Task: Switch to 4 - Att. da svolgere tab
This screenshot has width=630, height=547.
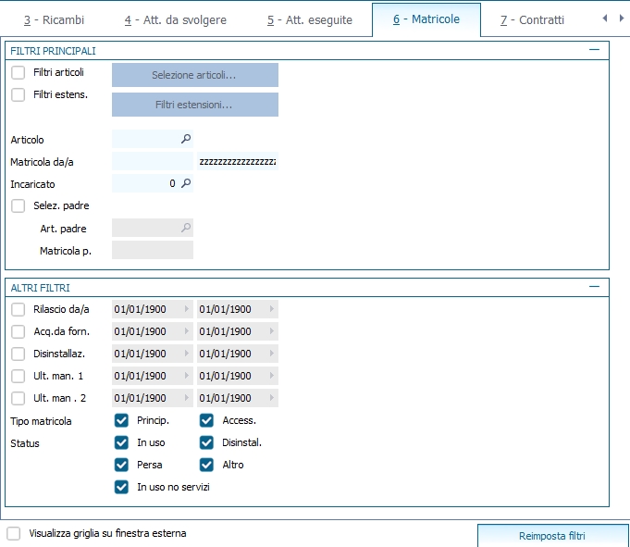Action: point(175,19)
